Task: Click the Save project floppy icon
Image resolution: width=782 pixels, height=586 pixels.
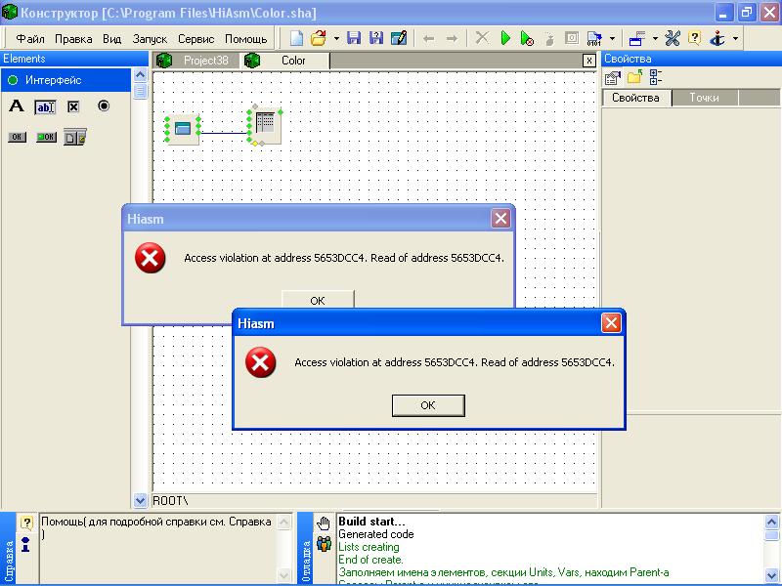Action: pos(354,38)
